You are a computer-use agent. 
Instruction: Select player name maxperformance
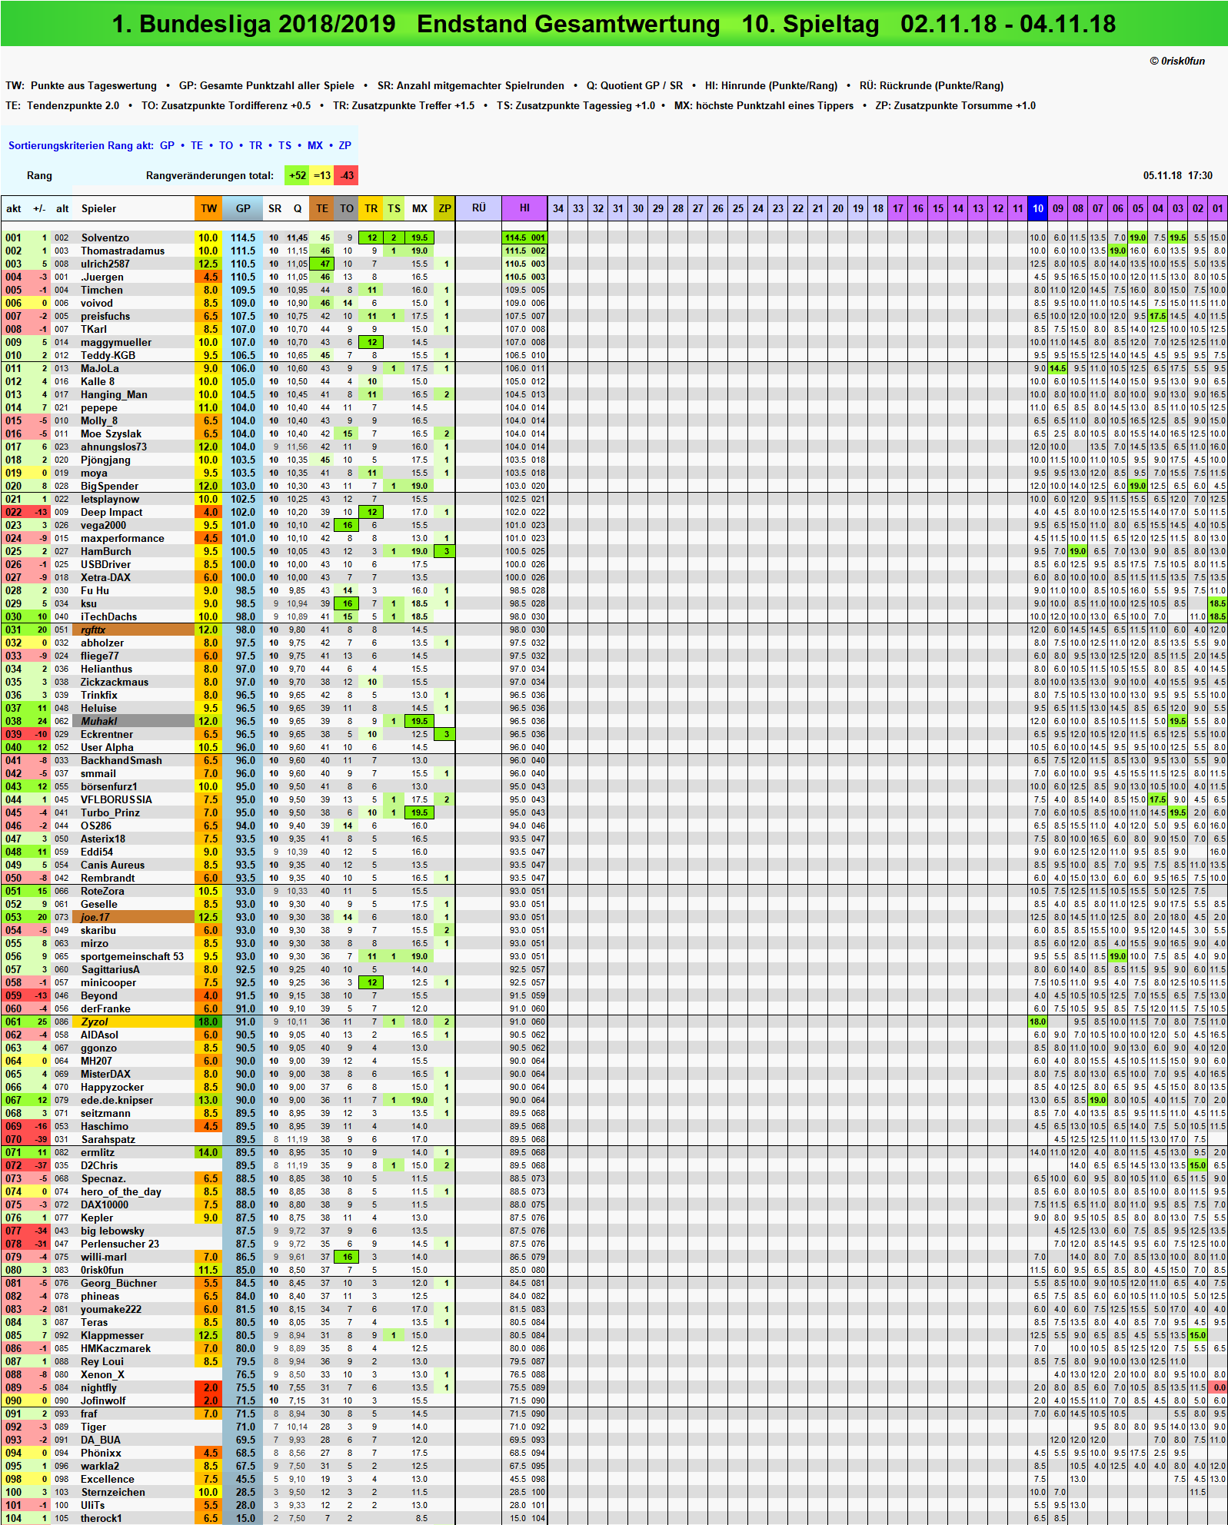coord(122,539)
